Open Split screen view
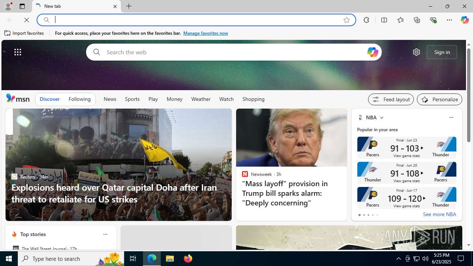Image resolution: width=473 pixels, height=266 pixels. [x=384, y=20]
